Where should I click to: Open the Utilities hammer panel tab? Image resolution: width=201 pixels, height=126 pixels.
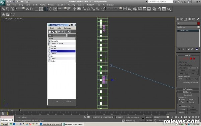point(198,19)
